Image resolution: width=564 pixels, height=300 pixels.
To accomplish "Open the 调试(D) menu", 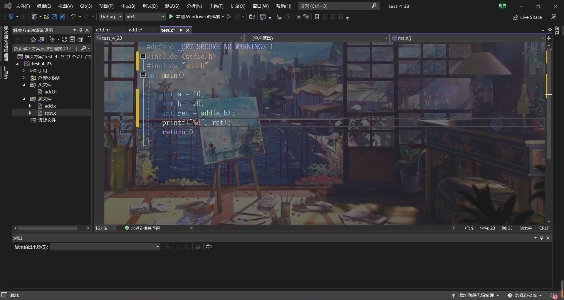I will (150, 6).
